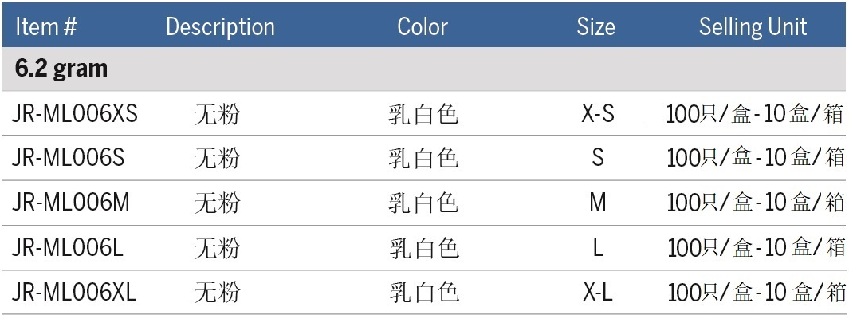Select the Size column header

596,27
